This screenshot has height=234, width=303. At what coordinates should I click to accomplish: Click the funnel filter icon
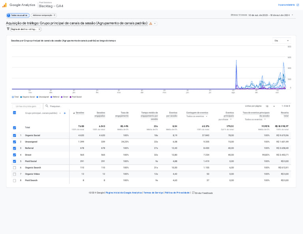pyautogui.click(x=8, y=29)
